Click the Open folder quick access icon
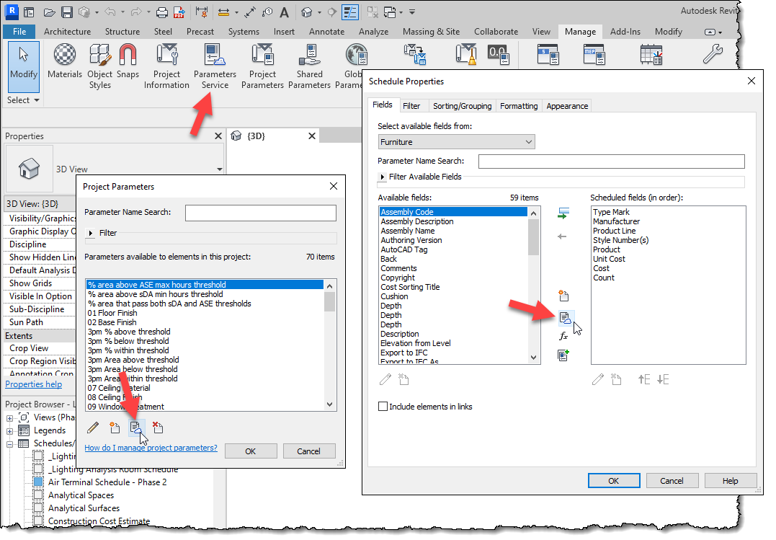 [x=49, y=12]
